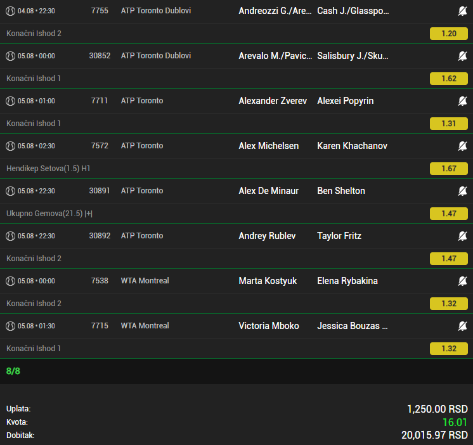
Task: Click tennis ball icon of match 7572
Action: (x=10, y=146)
